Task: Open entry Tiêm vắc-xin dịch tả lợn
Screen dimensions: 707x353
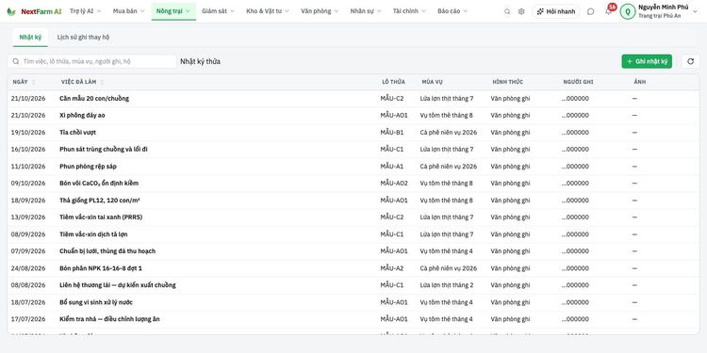Action: [93, 234]
